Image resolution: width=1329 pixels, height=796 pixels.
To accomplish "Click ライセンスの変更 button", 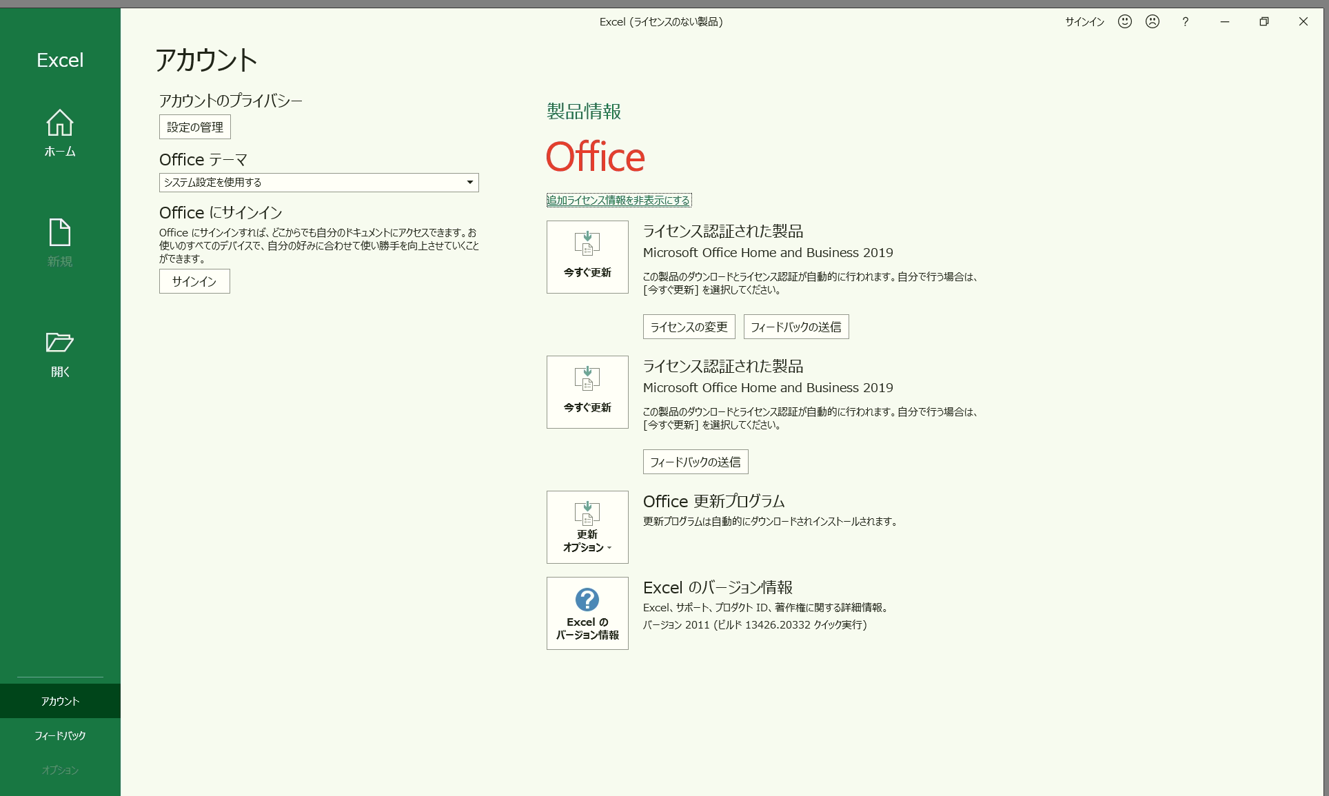I will point(689,327).
